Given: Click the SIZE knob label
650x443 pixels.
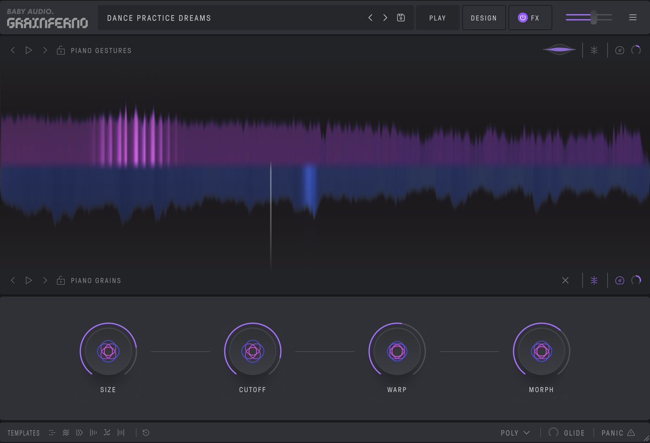Looking at the screenshot, I should point(108,389).
